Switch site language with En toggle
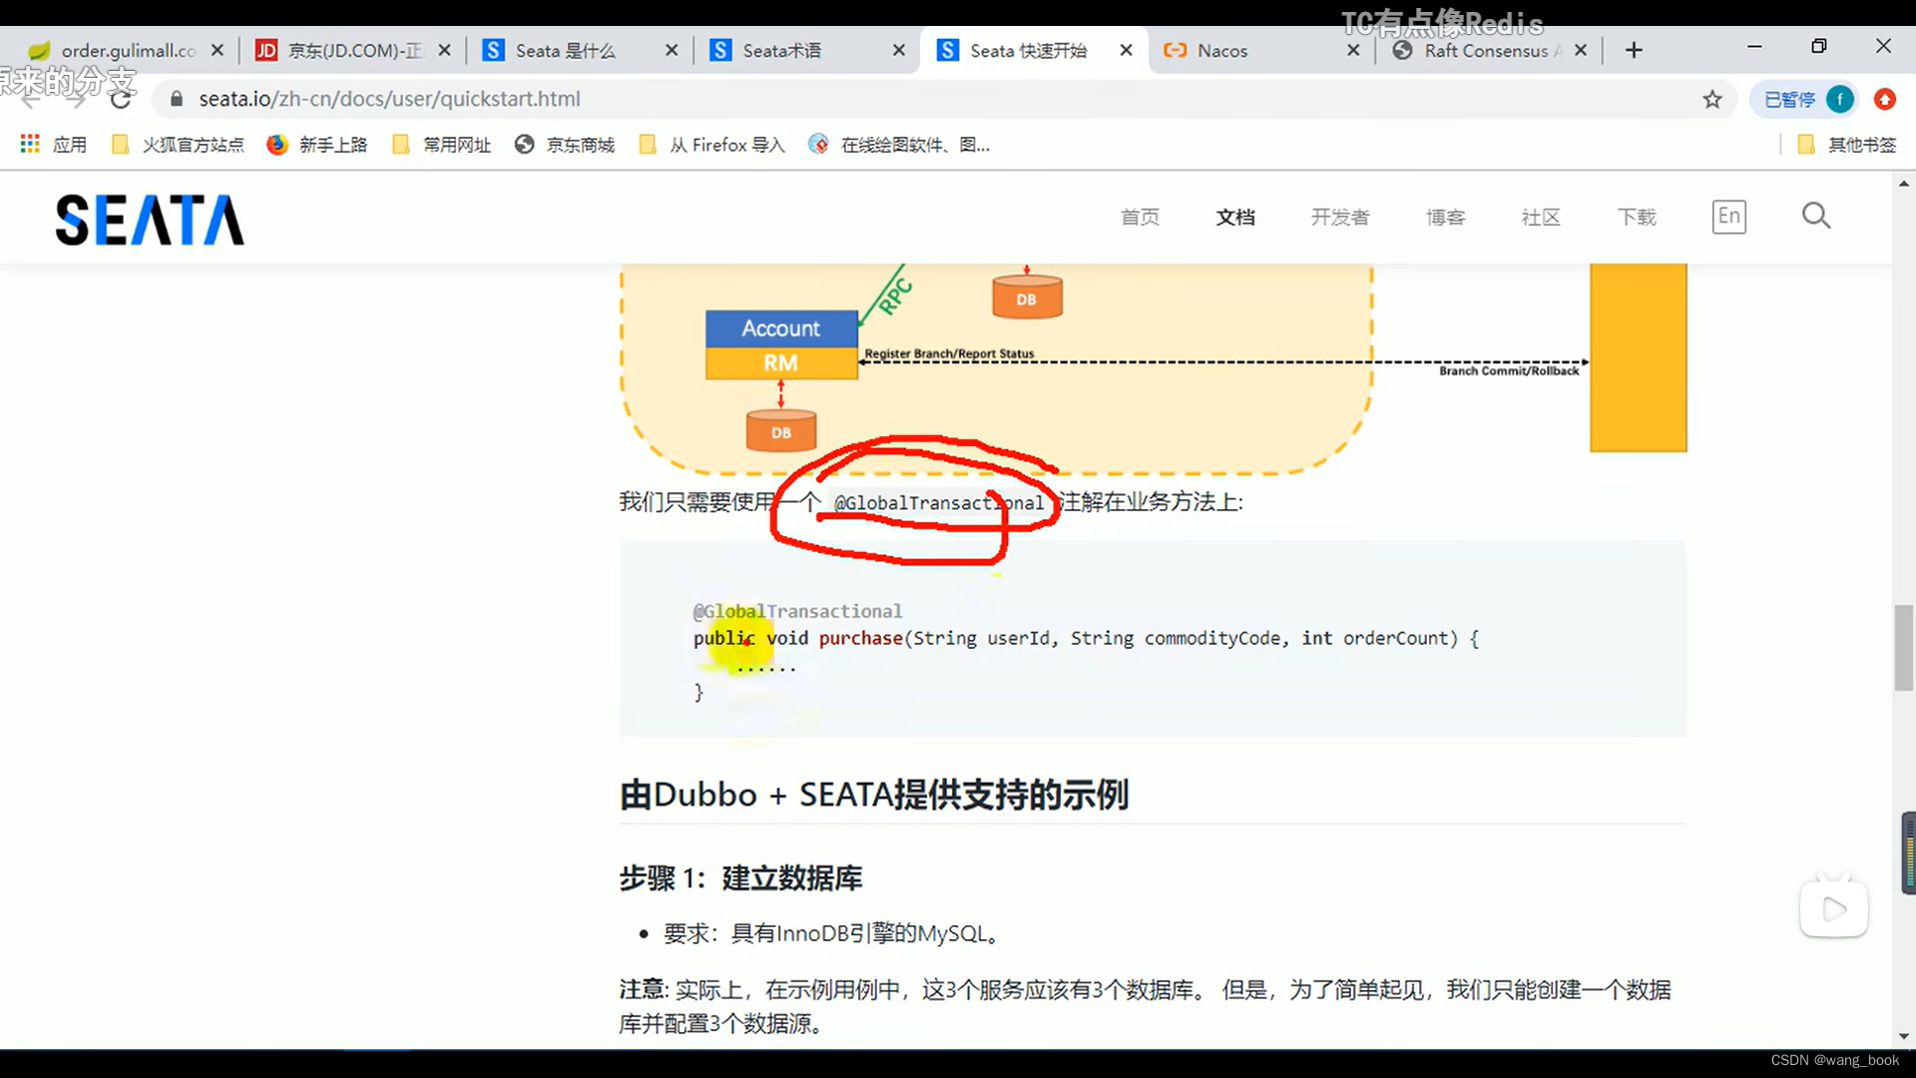1916x1078 pixels. 1729,217
